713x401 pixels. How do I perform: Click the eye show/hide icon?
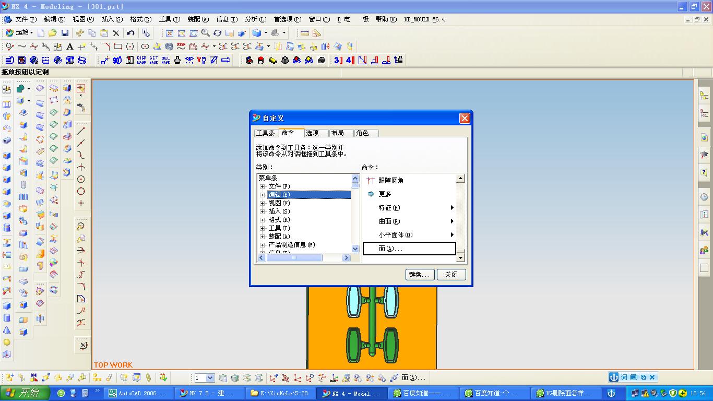189,60
